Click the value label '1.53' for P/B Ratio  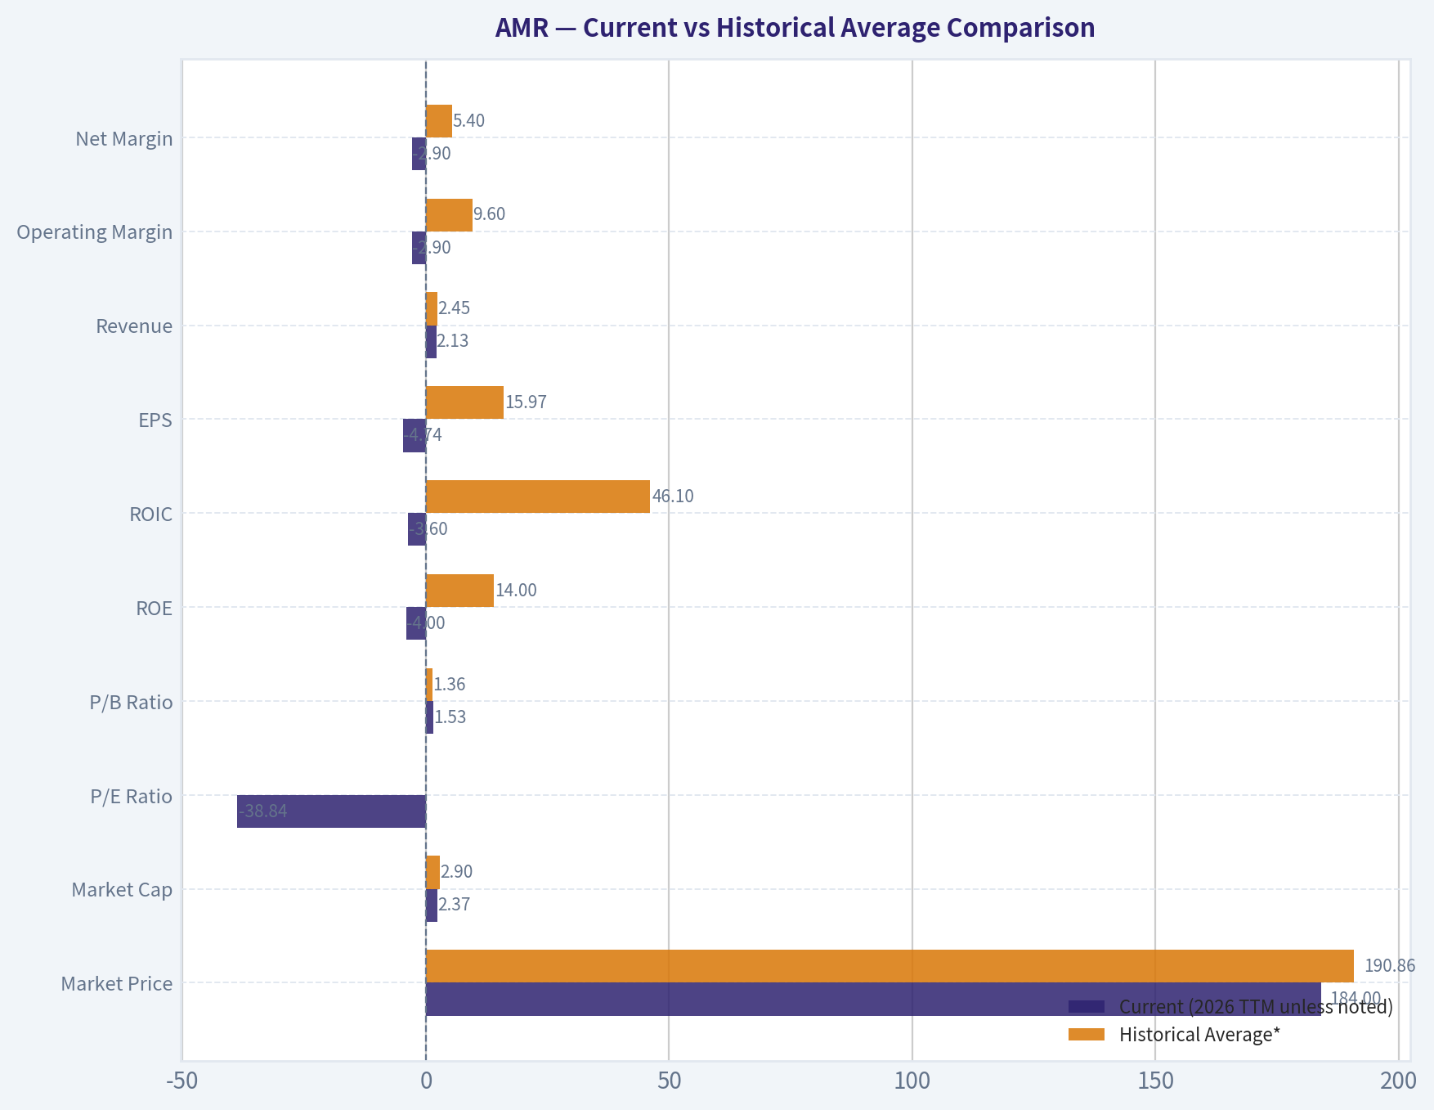click(x=450, y=717)
